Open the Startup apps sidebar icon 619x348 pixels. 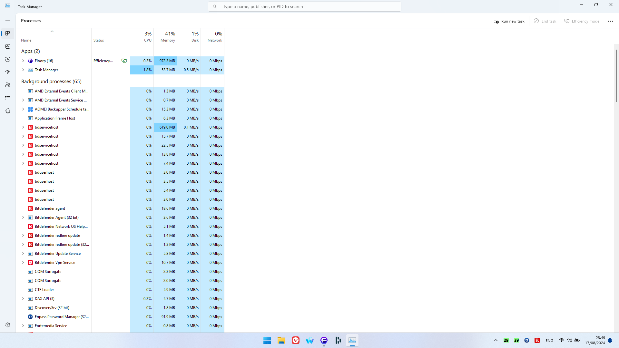click(8, 72)
